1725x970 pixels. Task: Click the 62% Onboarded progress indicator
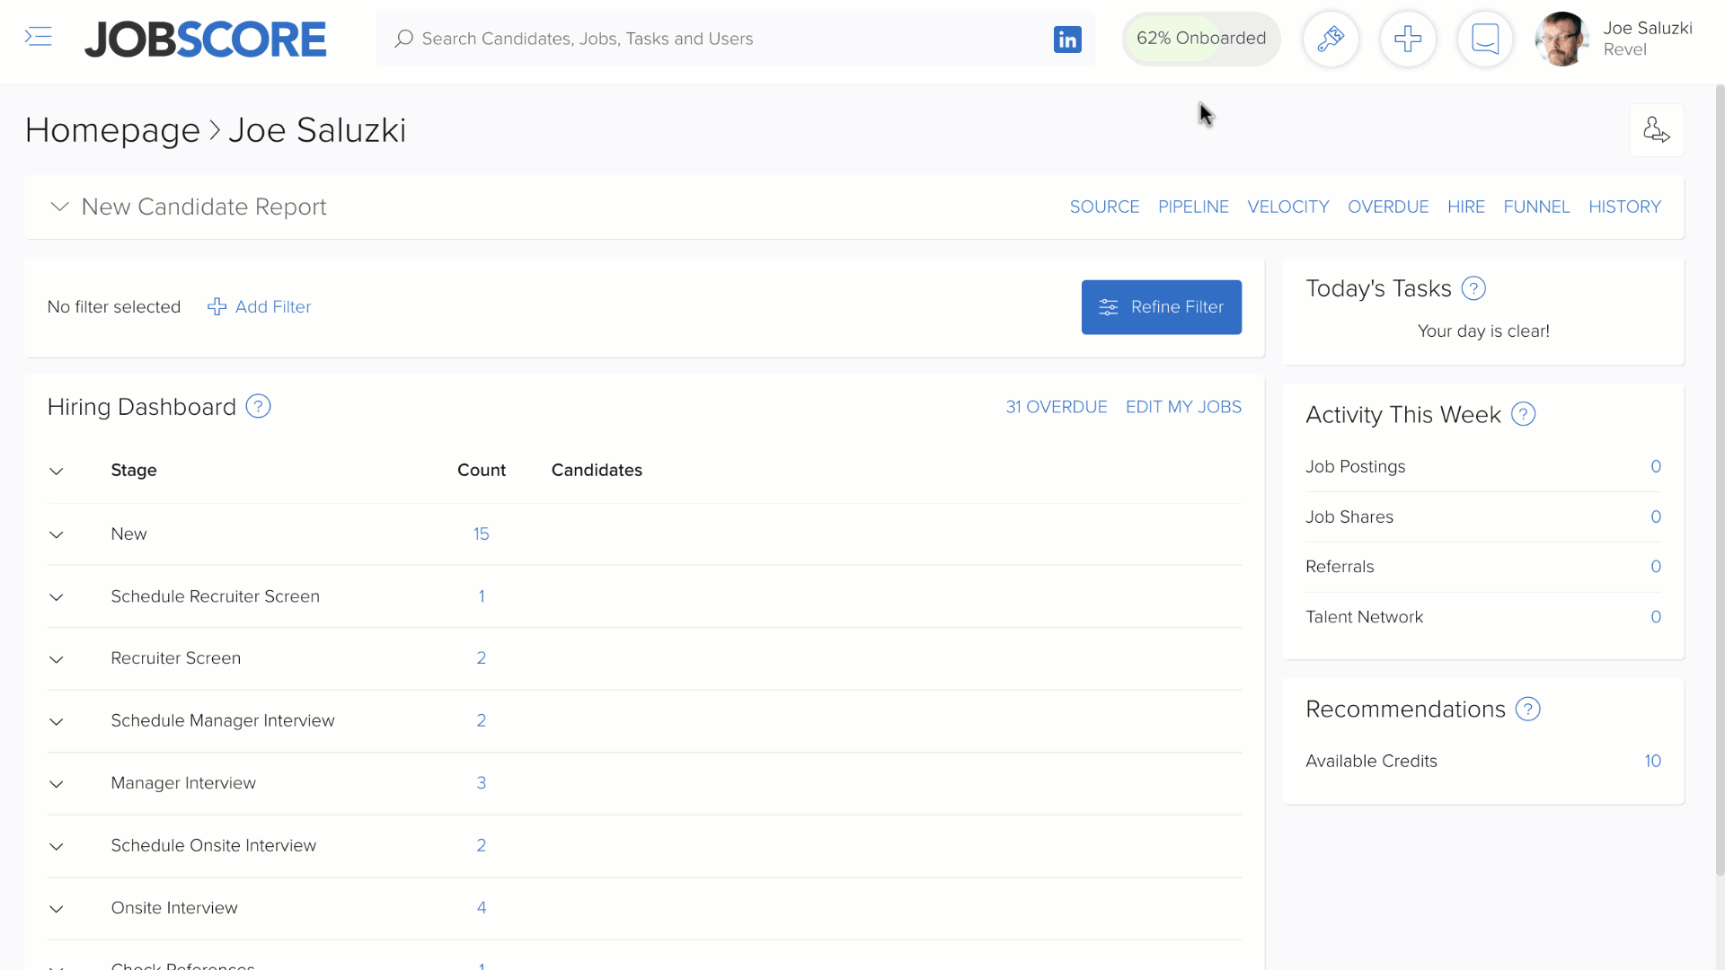click(1201, 39)
